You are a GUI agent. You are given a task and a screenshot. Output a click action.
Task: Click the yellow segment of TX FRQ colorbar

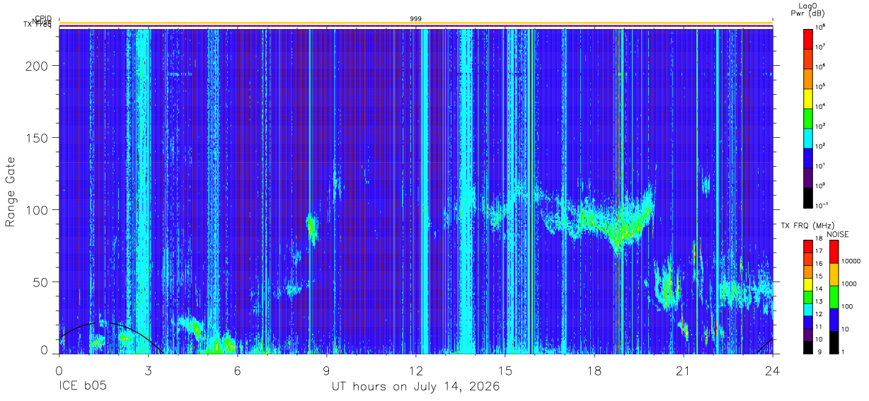[808, 284]
